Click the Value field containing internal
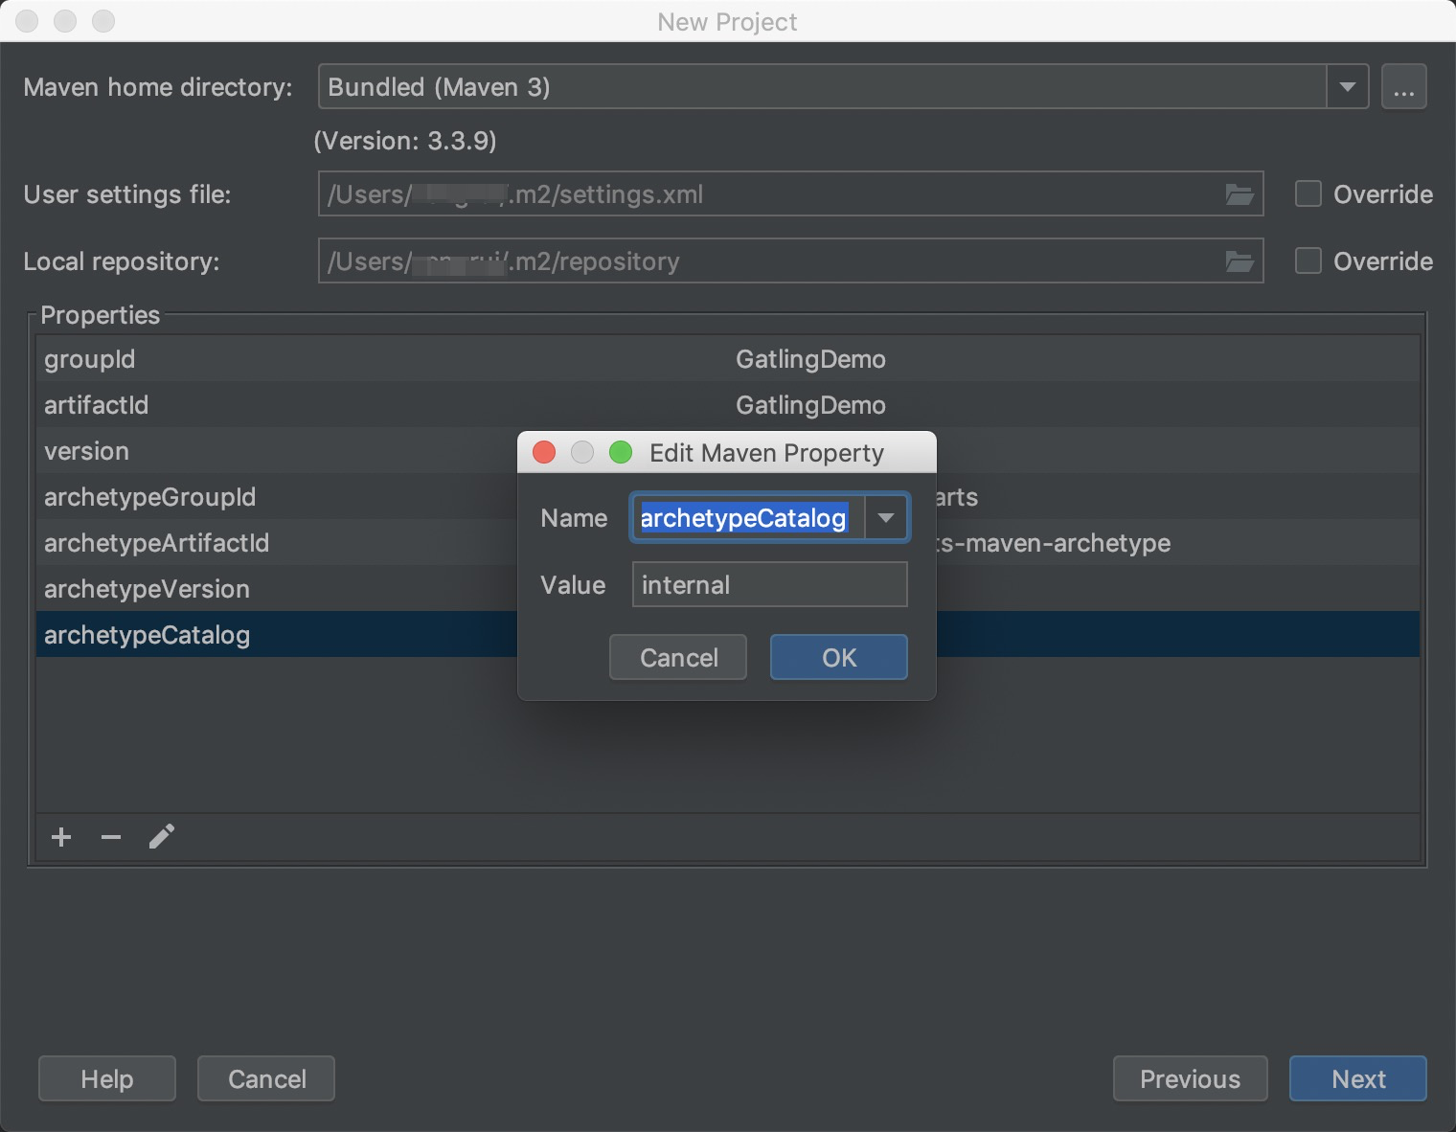This screenshot has height=1132, width=1456. (769, 584)
